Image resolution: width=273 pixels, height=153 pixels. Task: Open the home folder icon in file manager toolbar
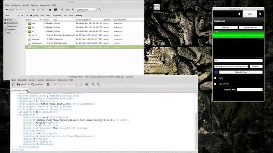click(50, 10)
